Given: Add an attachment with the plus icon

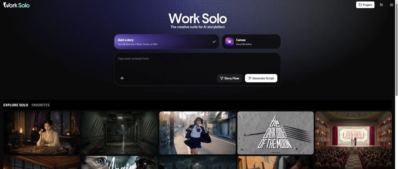Looking at the screenshot, I should [122, 78].
